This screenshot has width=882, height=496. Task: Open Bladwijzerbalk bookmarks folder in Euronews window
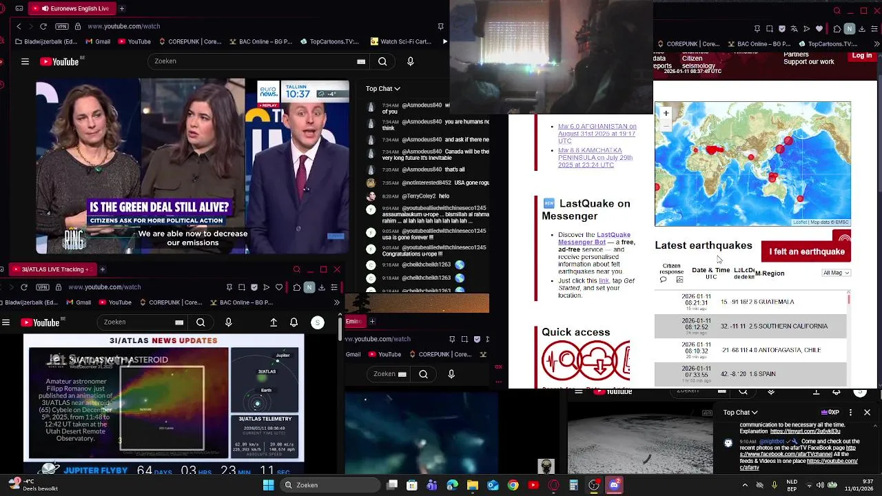[x=45, y=41]
